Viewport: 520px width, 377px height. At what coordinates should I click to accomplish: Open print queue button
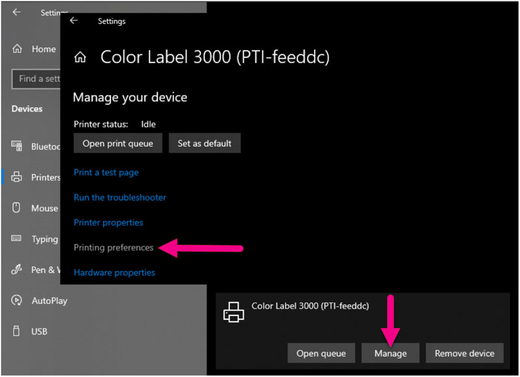tap(118, 143)
